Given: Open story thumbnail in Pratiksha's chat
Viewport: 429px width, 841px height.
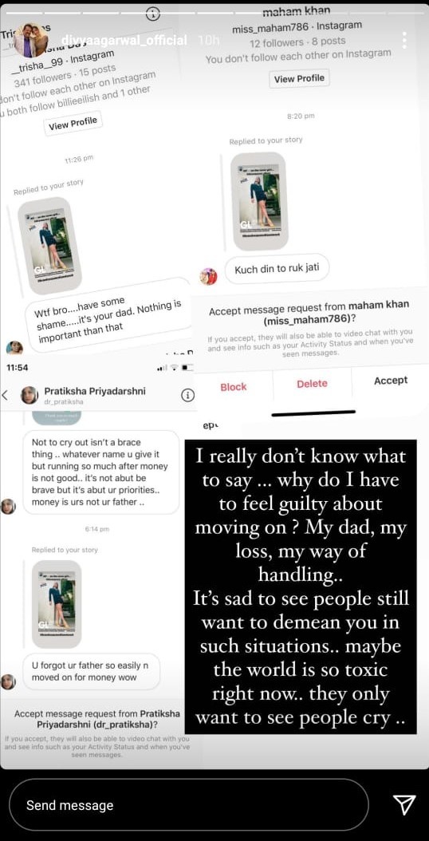Looking at the screenshot, I should (x=57, y=604).
